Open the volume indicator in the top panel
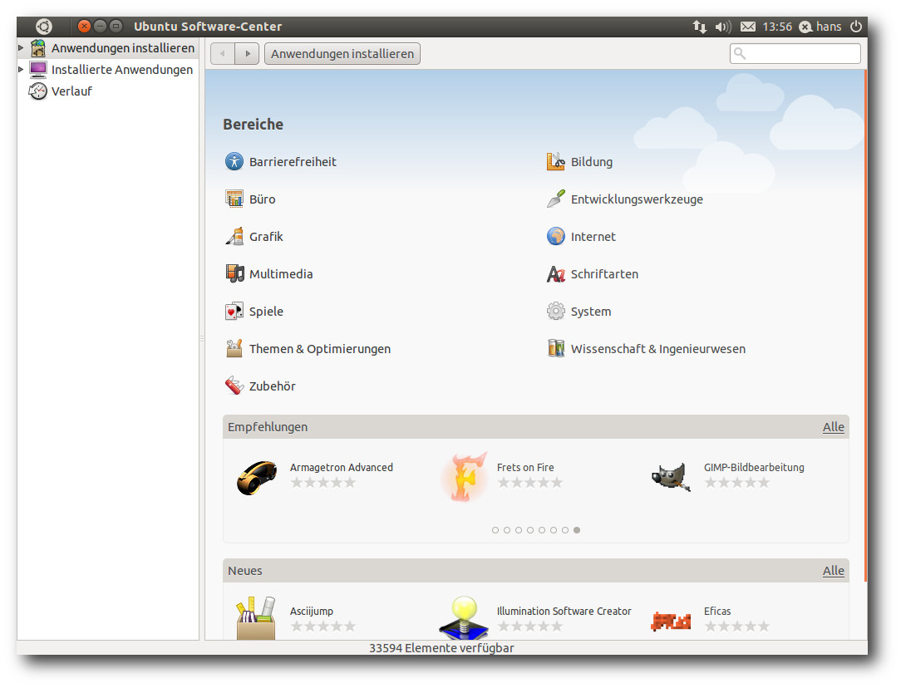 click(722, 27)
